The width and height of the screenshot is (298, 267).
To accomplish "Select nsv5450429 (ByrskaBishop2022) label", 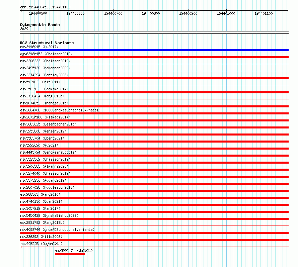I will point(49,215).
